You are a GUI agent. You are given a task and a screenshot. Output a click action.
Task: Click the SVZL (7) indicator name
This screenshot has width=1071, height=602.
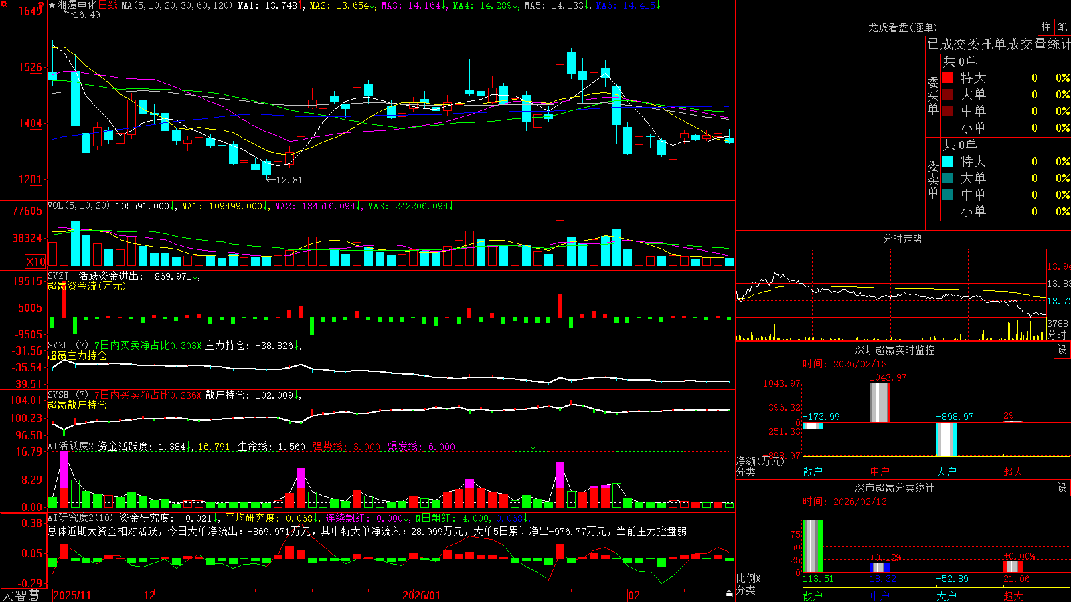coord(68,345)
